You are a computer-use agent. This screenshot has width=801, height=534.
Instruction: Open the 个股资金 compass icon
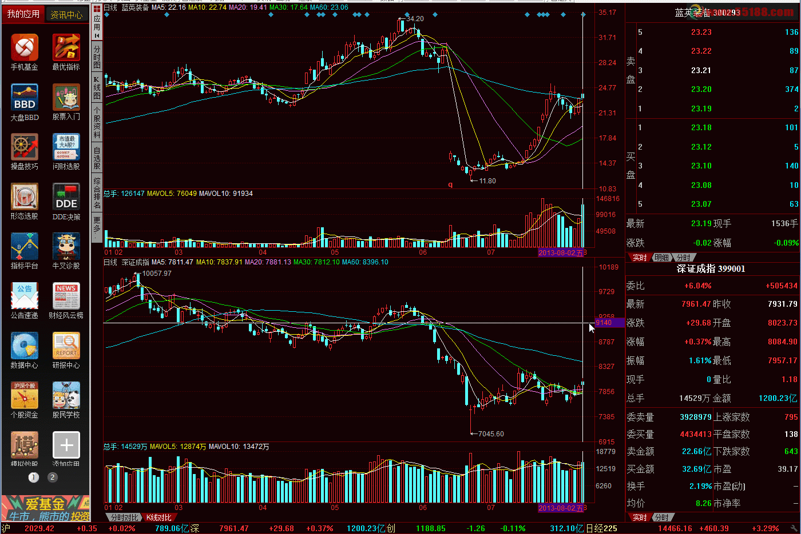pos(25,395)
